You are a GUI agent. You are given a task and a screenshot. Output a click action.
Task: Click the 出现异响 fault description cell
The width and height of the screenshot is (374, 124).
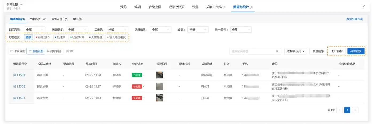click(207, 75)
